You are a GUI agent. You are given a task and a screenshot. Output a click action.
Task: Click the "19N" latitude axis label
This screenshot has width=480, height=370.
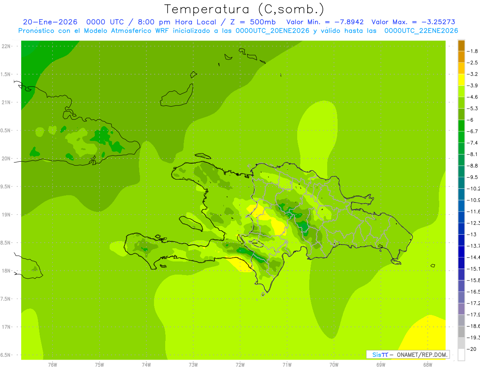tap(6, 215)
